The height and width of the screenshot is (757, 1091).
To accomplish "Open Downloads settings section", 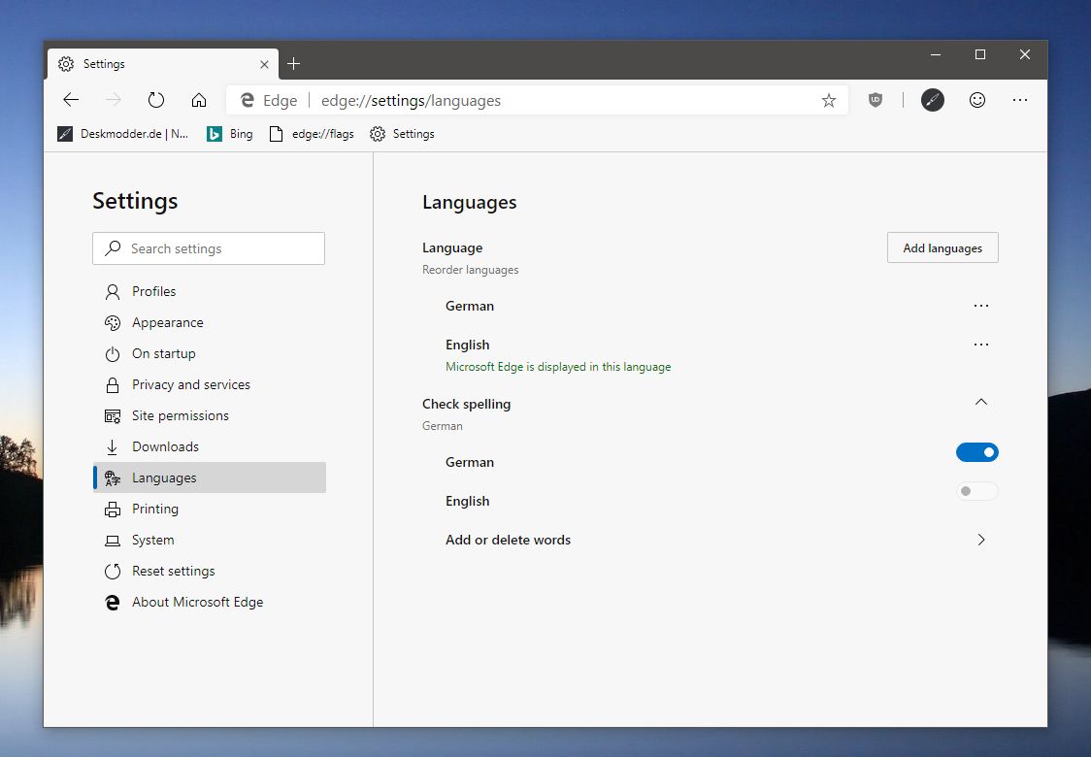I will tap(210, 446).
